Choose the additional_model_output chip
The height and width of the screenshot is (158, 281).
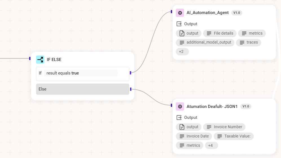205,42
